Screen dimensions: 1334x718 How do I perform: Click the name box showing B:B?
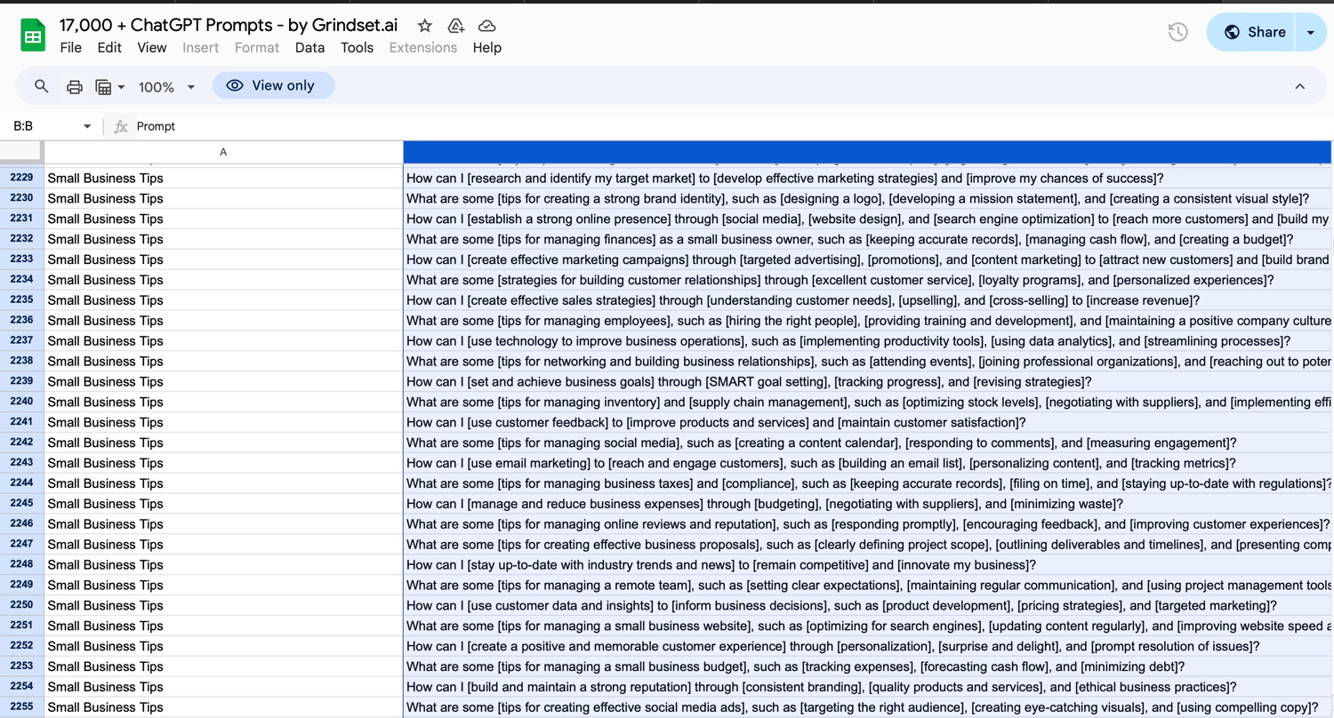pyautogui.click(x=52, y=126)
